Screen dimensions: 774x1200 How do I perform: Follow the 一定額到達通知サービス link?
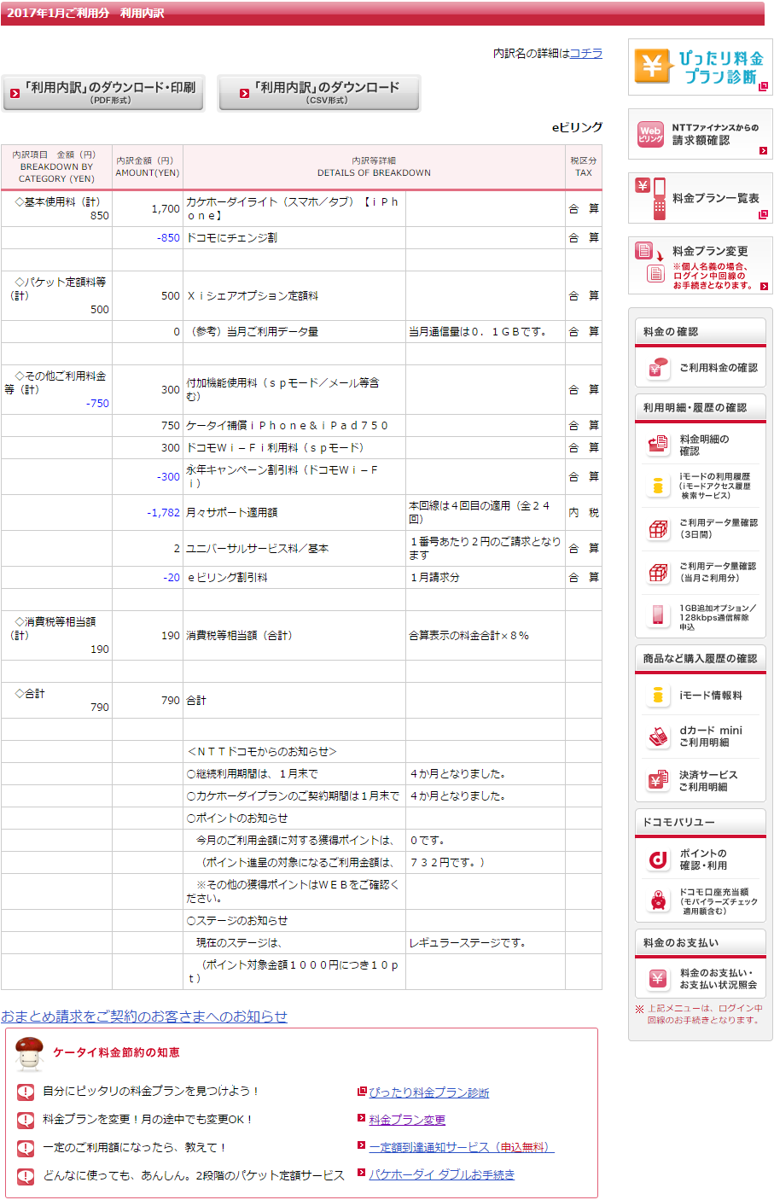tap(461, 1147)
